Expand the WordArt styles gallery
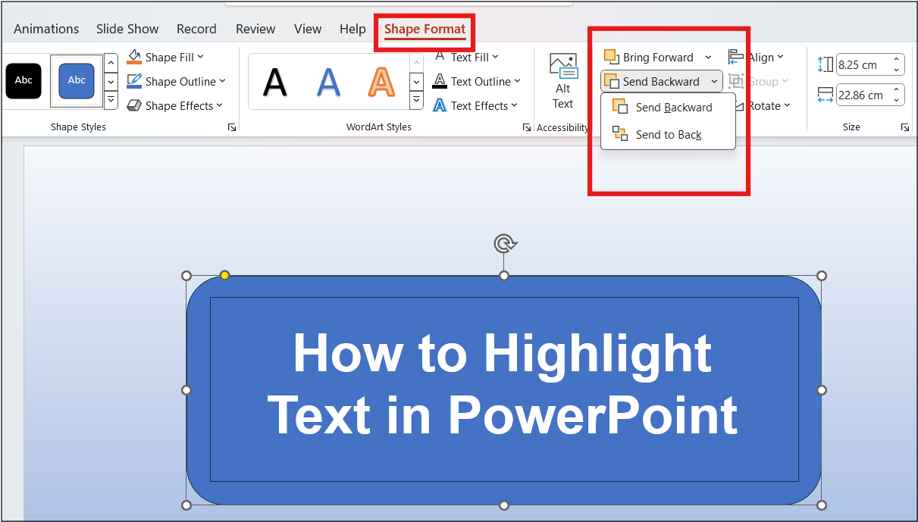 click(416, 100)
